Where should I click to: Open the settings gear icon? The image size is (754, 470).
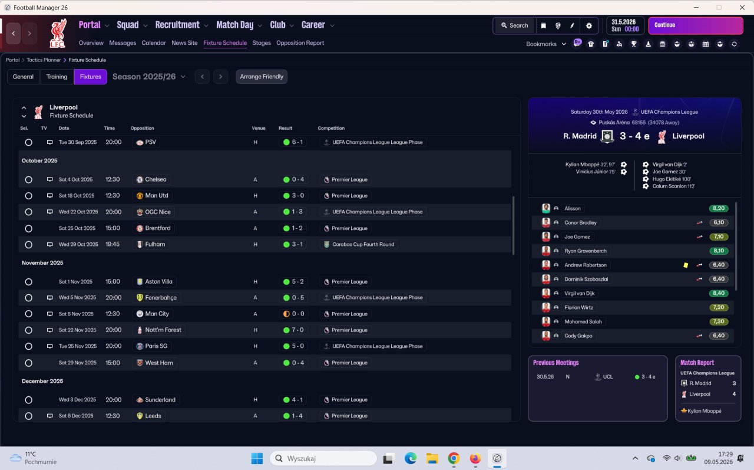[x=589, y=26]
